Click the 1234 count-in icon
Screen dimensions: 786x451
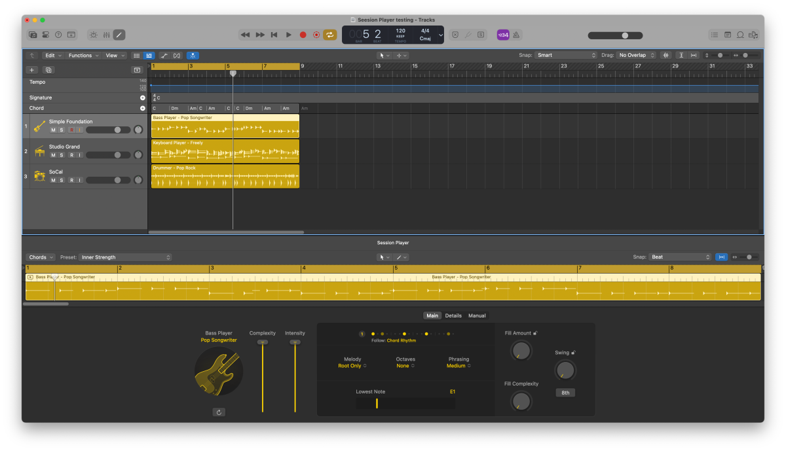coord(502,35)
